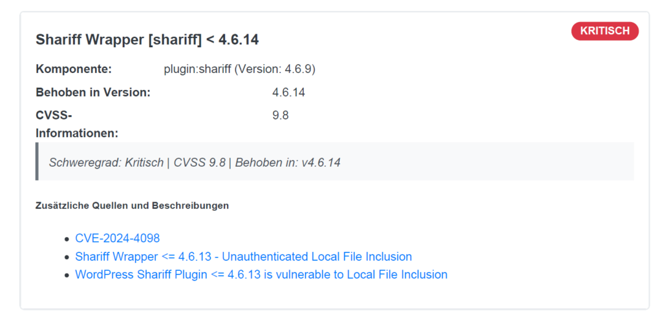Click the bullet before CVE-2024-4098

click(67, 239)
